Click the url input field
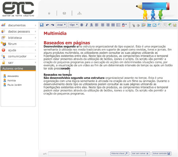This screenshot has width=178, height=157. (x=67, y=153)
